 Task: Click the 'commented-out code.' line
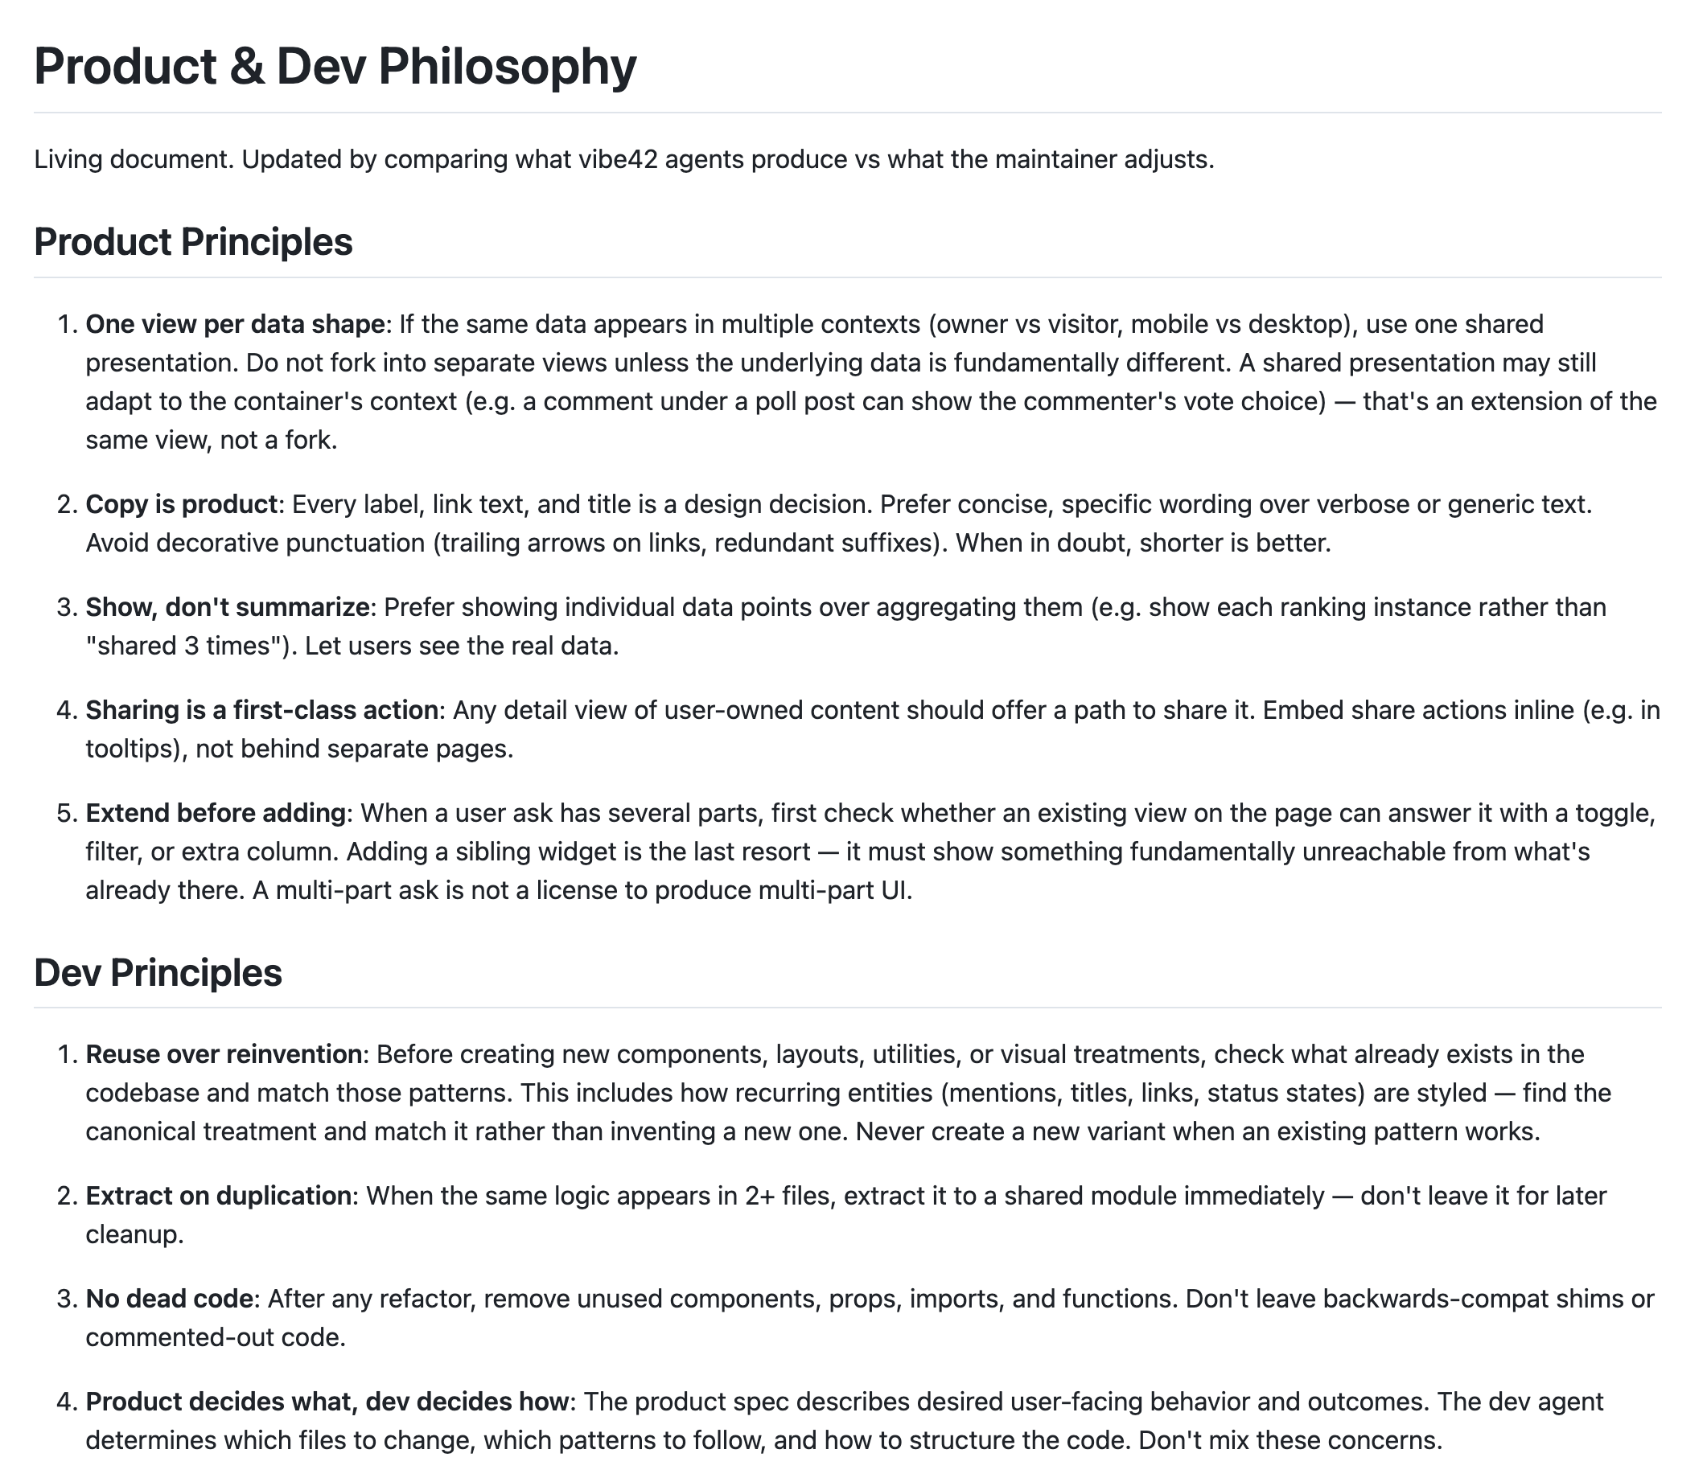click(x=216, y=1337)
